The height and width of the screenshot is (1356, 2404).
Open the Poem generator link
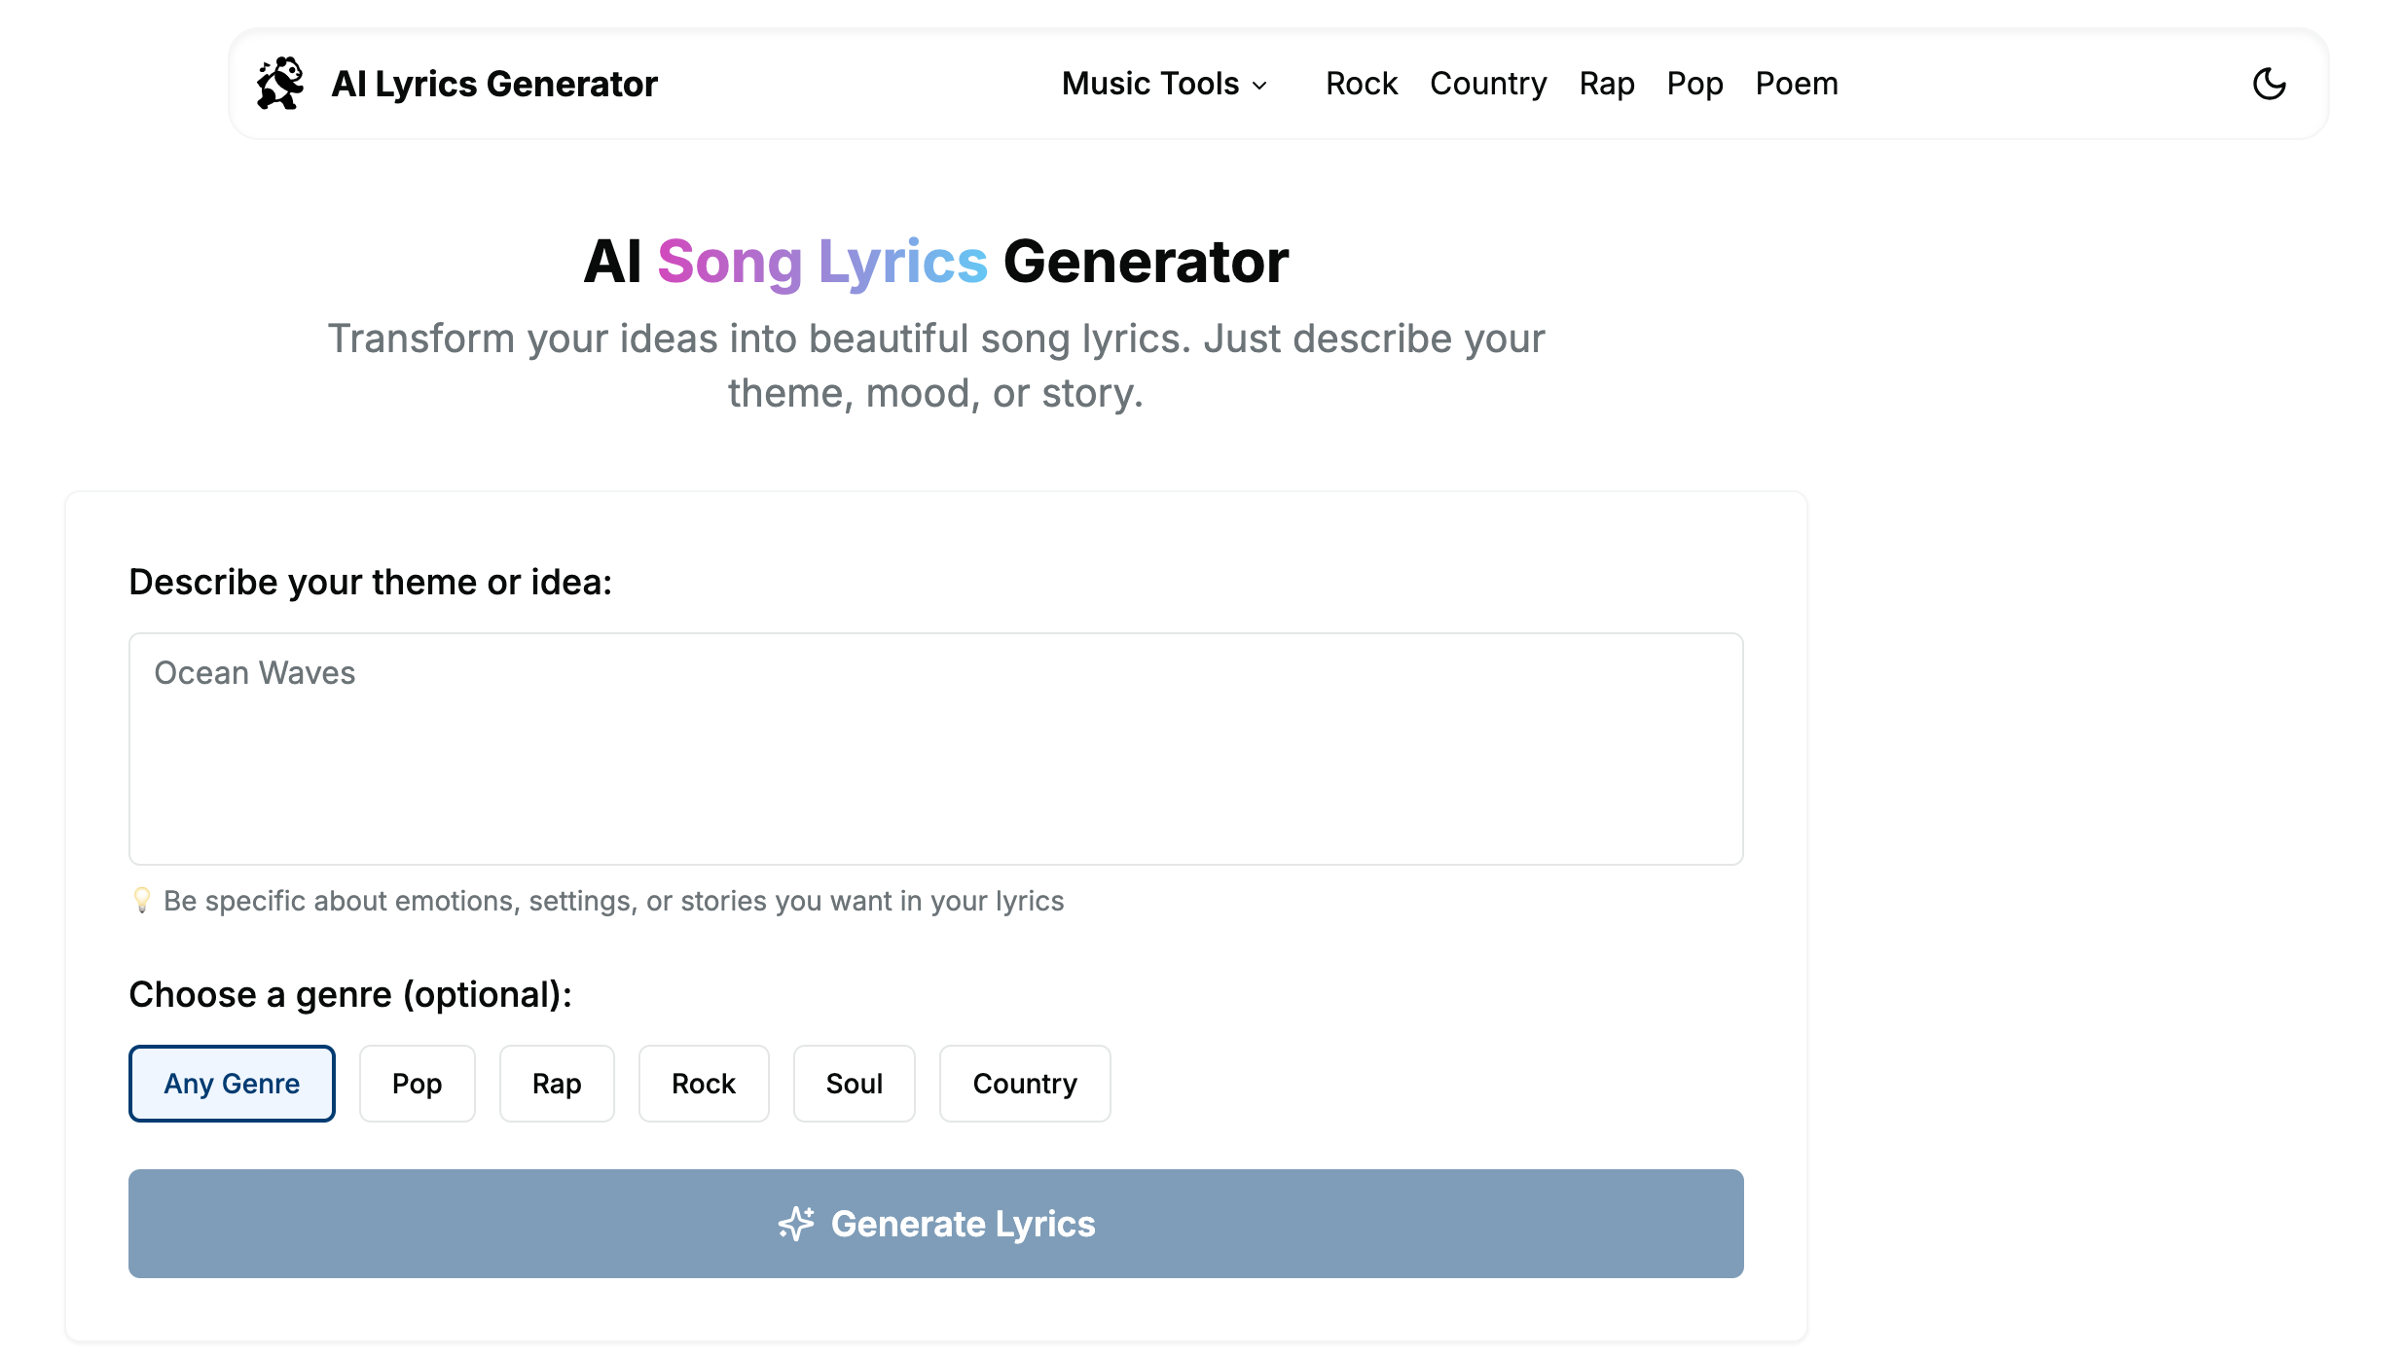click(1797, 84)
